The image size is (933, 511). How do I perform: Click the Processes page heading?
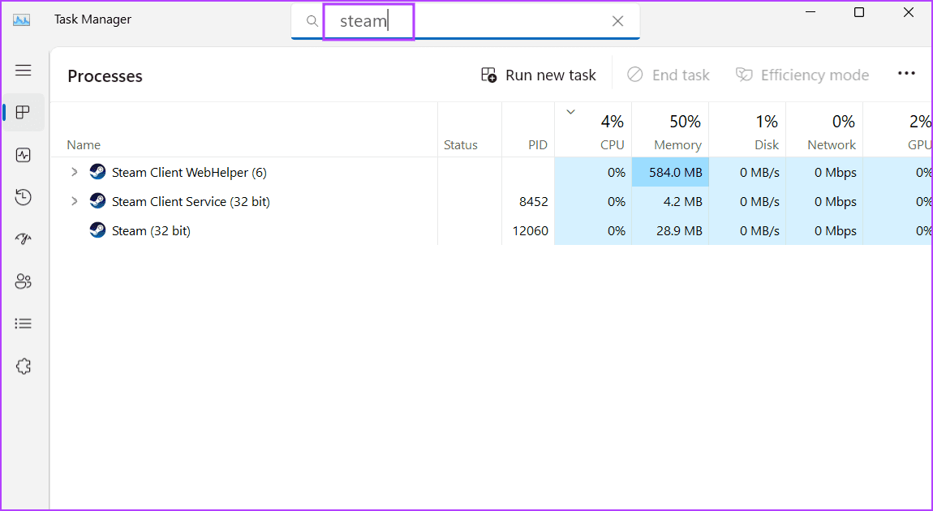coord(105,76)
